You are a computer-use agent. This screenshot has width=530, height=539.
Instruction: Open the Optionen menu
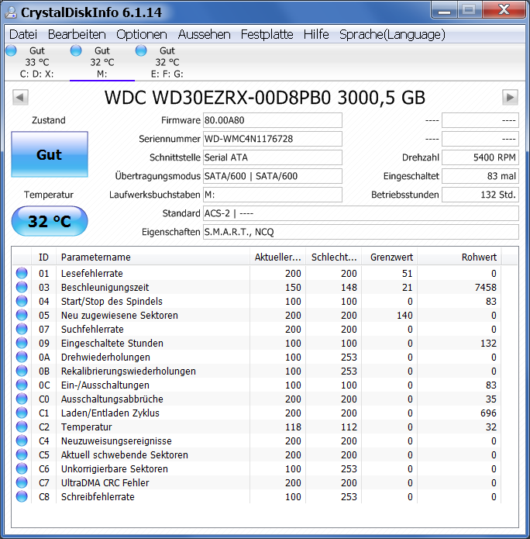click(x=142, y=34)
